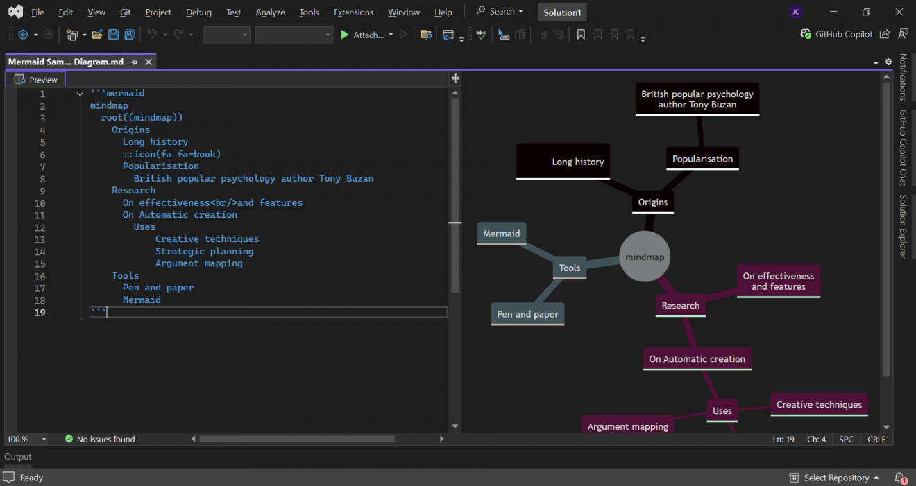Pin the Mermaid Sample Diagram.md tab

[x=135, y=62]
